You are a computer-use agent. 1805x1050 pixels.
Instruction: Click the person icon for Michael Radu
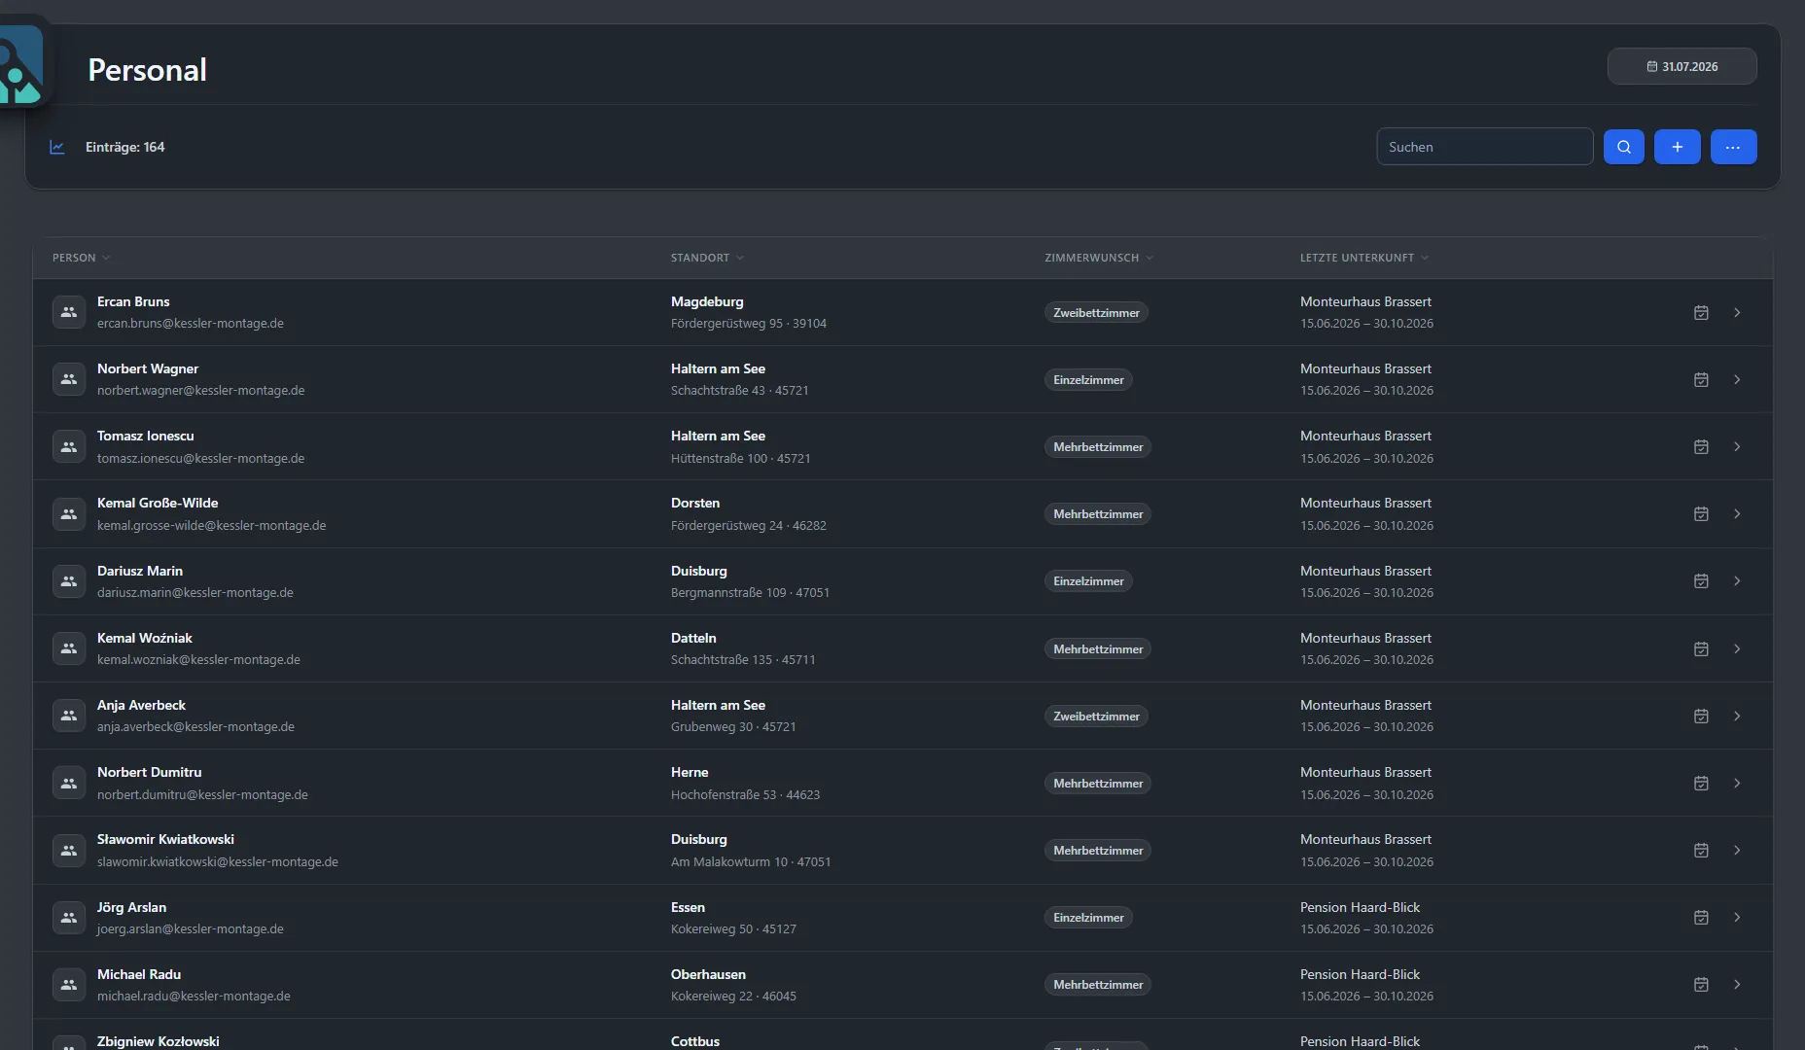point(69,985)
